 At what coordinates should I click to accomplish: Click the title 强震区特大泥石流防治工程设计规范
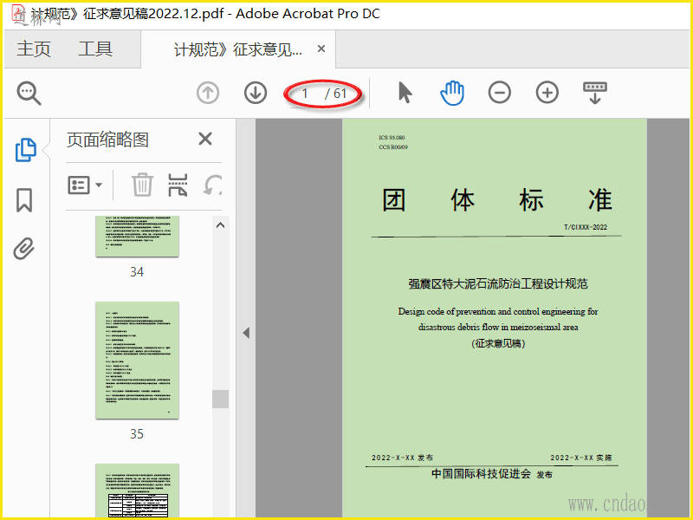pyautogui.click(x=497, y=283)
